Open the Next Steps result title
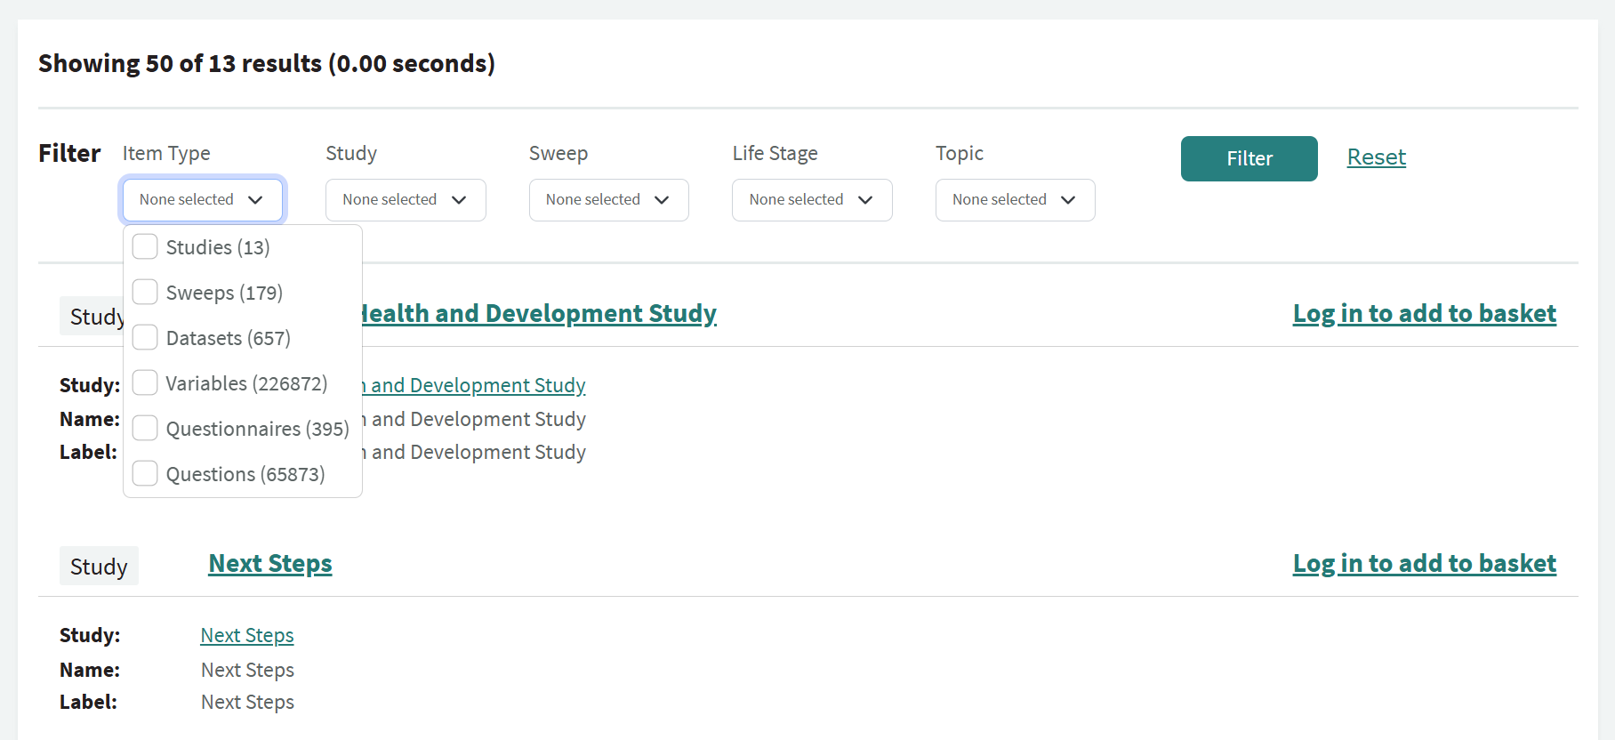Viewport: 1615px width, 740px height. click(x=270, y=564)
